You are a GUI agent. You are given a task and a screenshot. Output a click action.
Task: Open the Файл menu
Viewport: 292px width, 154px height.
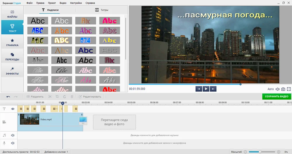click(29, 3)
